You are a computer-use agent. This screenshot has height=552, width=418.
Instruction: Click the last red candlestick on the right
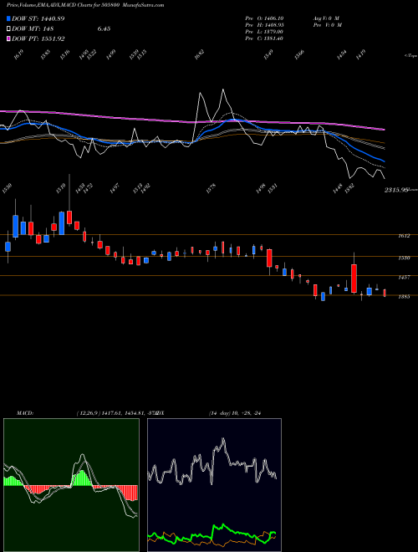pos(385,293)
